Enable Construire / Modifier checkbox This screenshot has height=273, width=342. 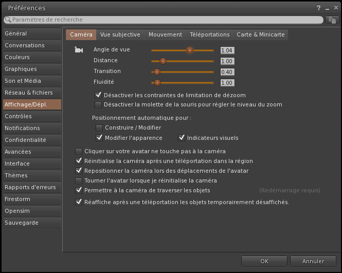[99, 128]
